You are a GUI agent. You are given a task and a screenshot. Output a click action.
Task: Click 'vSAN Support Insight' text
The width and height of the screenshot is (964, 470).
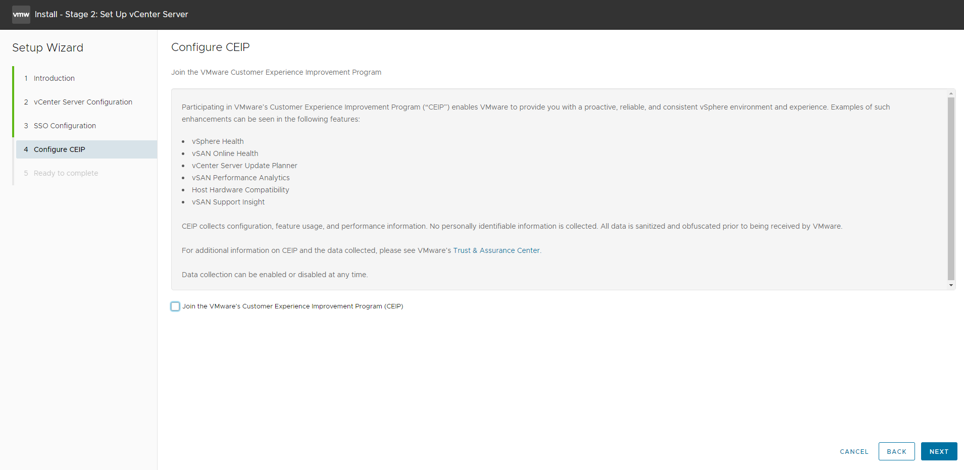[x=228, y=202]
